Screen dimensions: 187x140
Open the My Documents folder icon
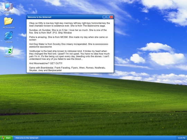pyautogui.click(x=9, y=22)
